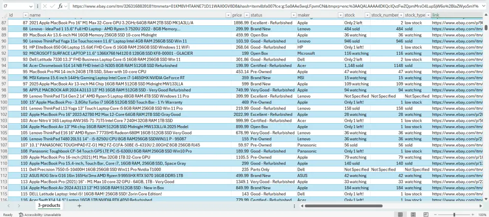Click horizontal scrollbar left arrow
489x217 pixels.
coord(302,206)
